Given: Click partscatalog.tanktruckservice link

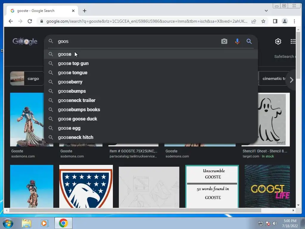Looking at the screenshot, I should [133, 156].
